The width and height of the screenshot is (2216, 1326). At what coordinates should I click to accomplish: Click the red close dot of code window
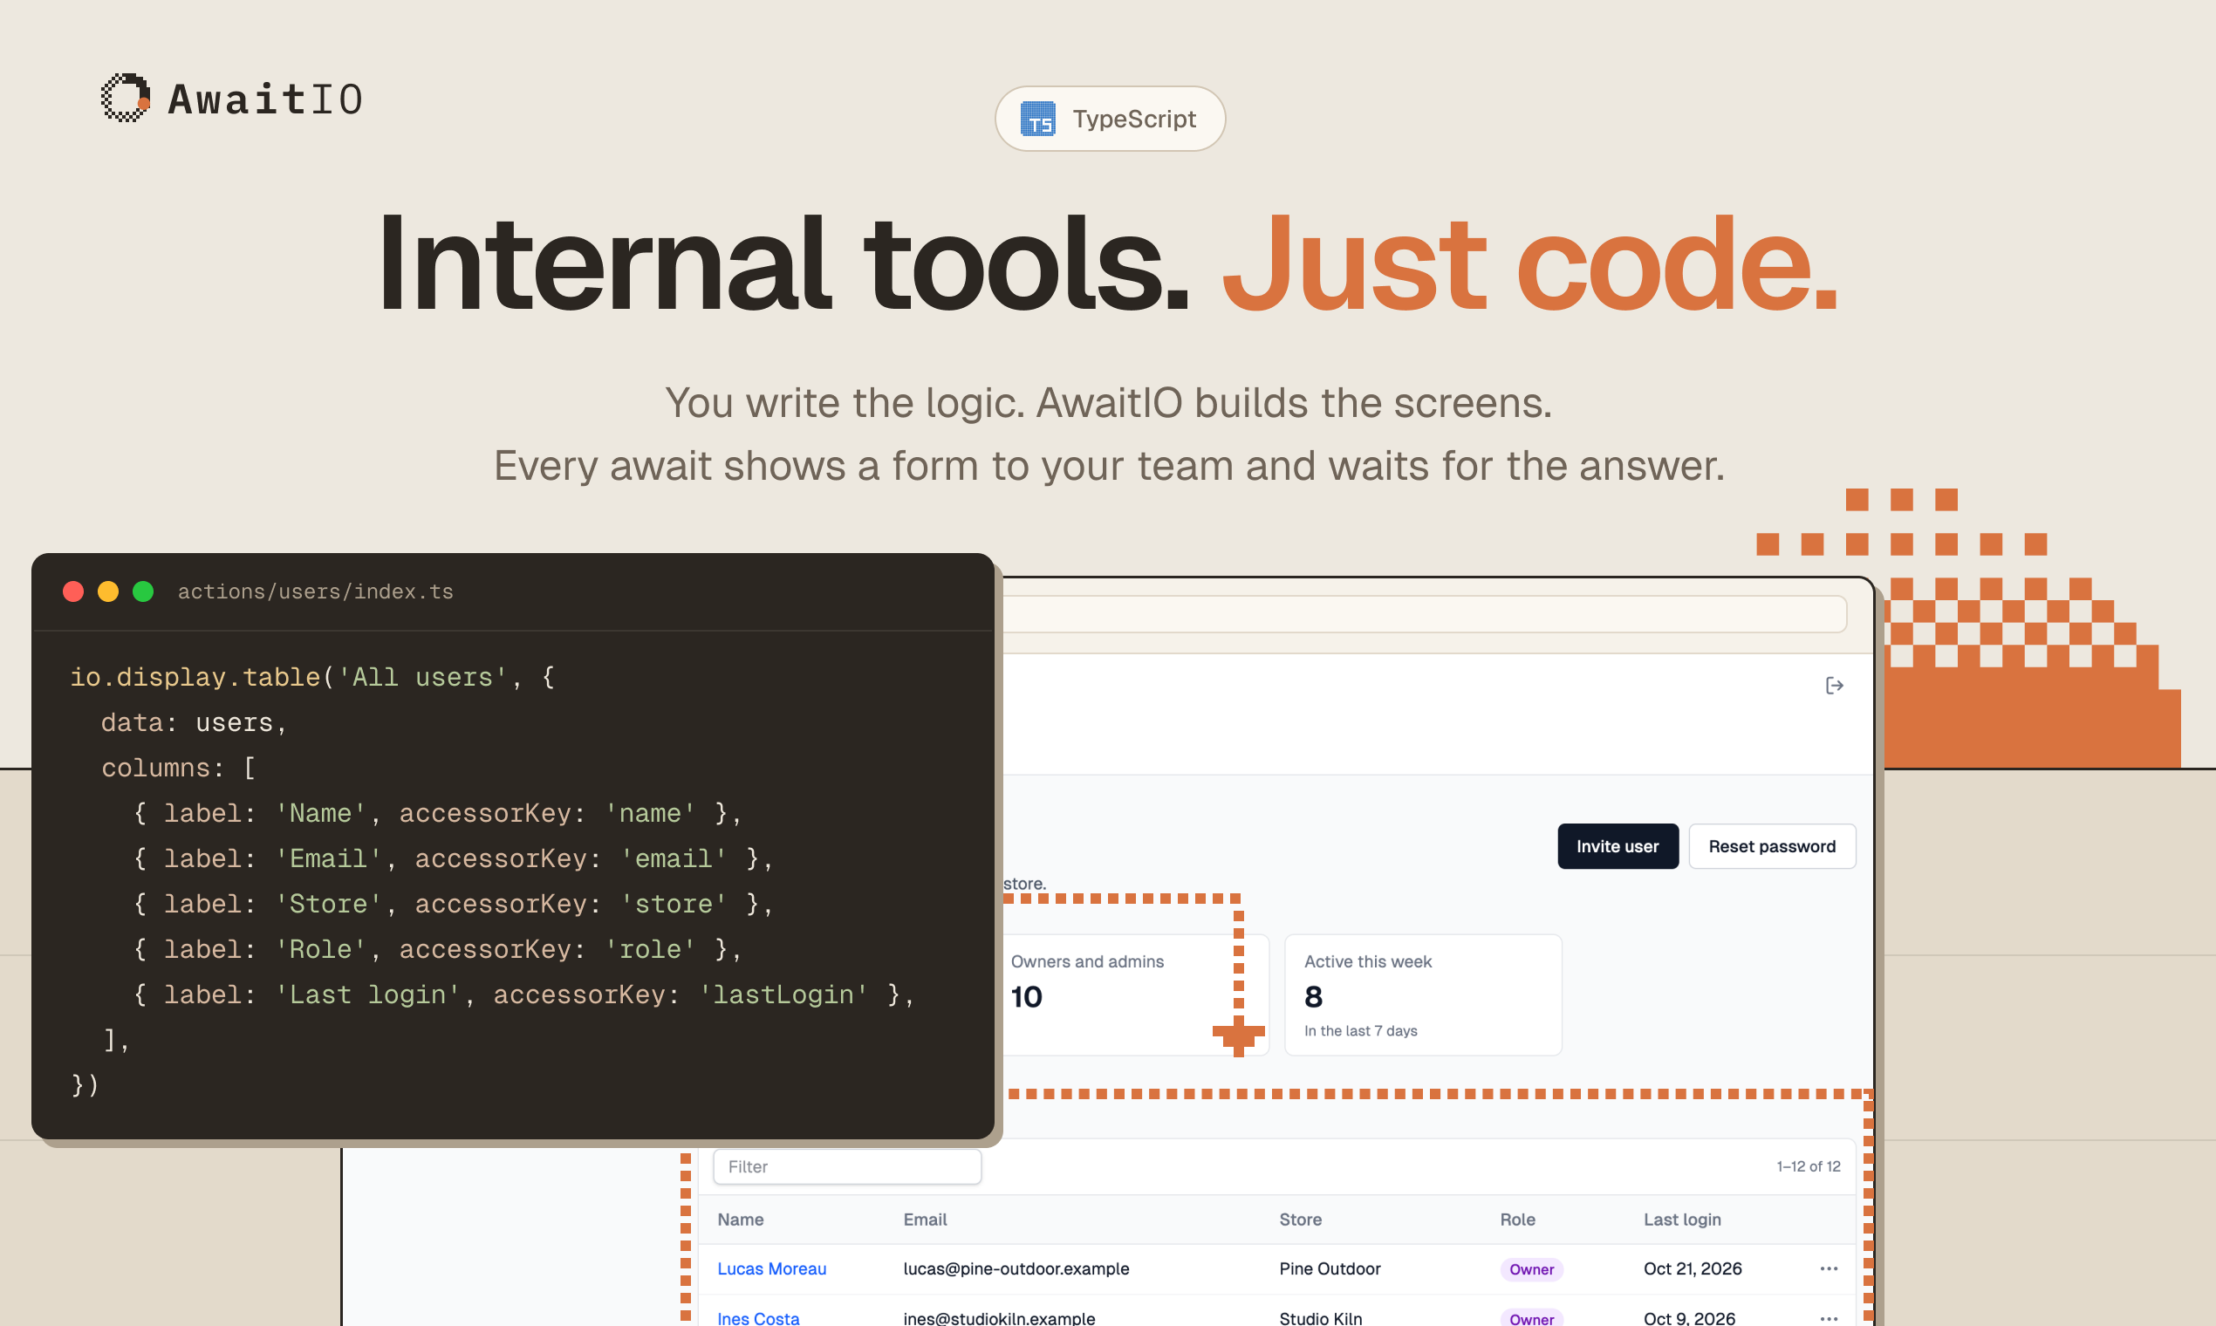click(x=73, y=591)
